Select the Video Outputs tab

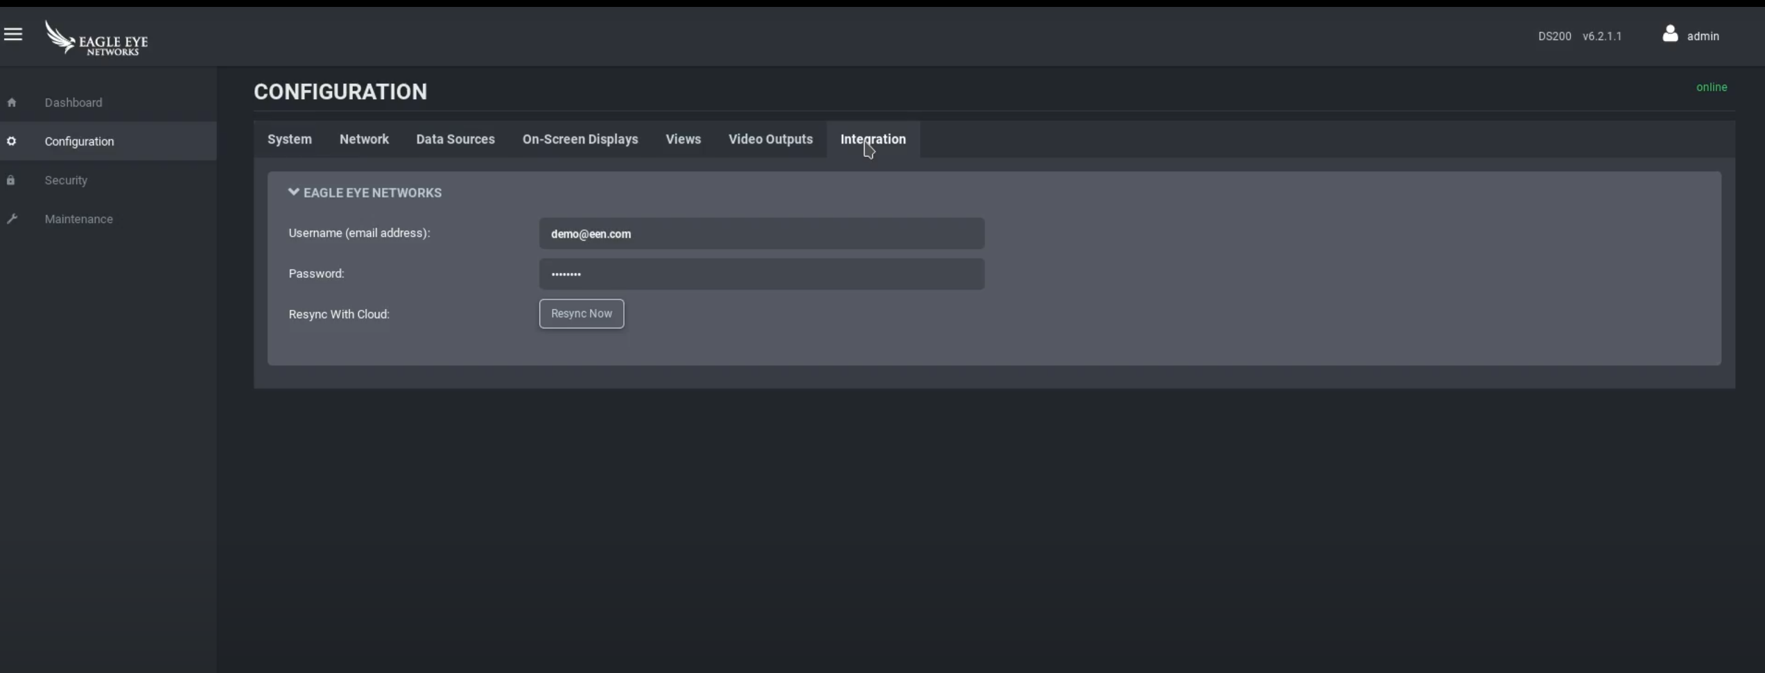[x=771, y=139]
